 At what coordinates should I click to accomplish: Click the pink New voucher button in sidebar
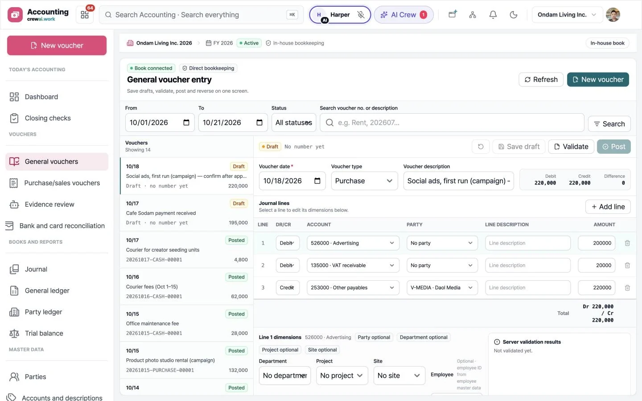(57, 45)
